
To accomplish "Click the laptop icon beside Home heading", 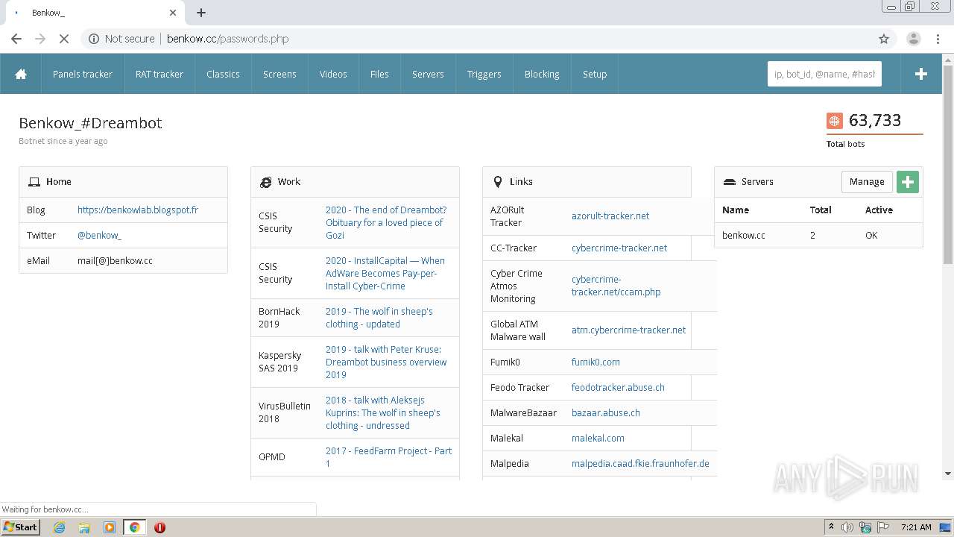I will (34, 182).
